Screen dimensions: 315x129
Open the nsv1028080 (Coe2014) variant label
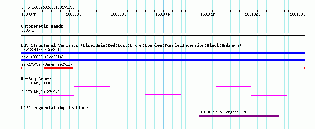point(42,57)
